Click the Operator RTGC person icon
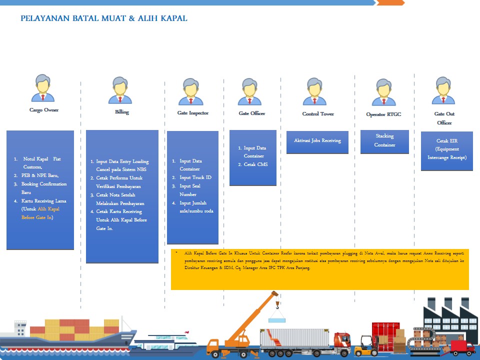 click(383, 92)
